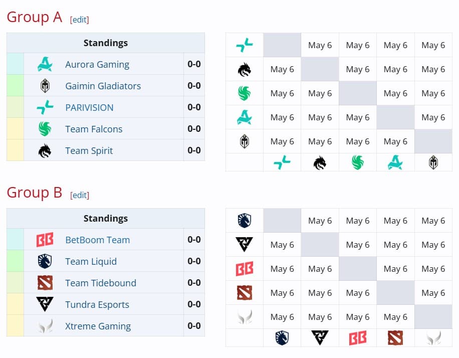Select the PARIVISION logo in Group A standings
The image size is (459, 358).
click(x=45, y=107)
